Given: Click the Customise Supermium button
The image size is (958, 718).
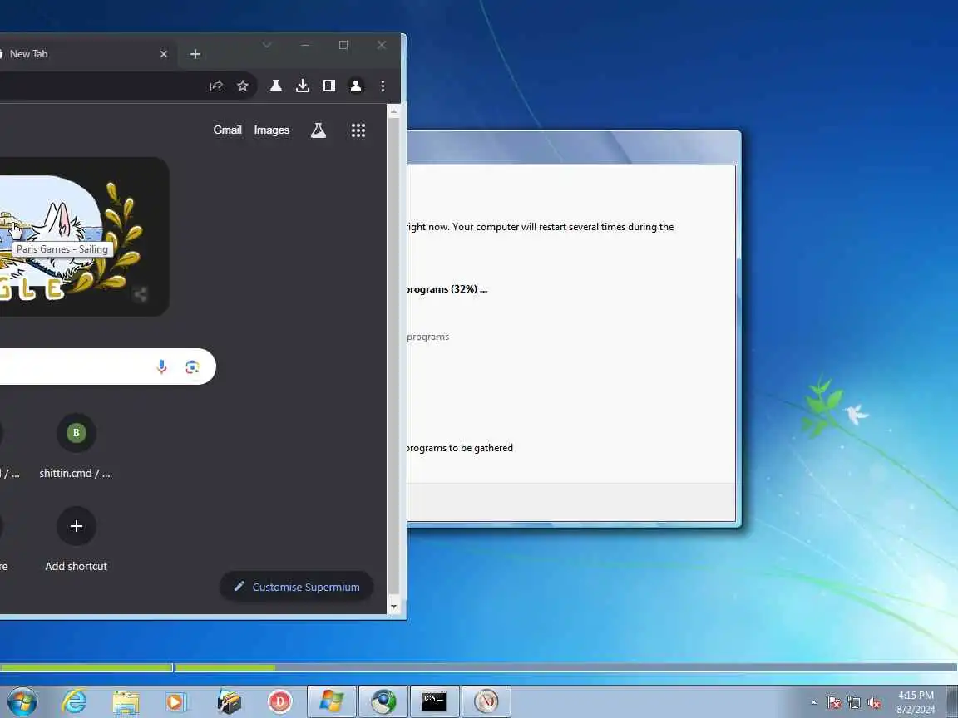Looking at the screenshot, I should (297, 587).
